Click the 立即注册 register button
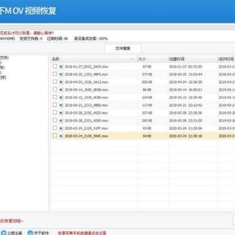The width and height of the screenshot is (235, 235). (x=11, y=233)
